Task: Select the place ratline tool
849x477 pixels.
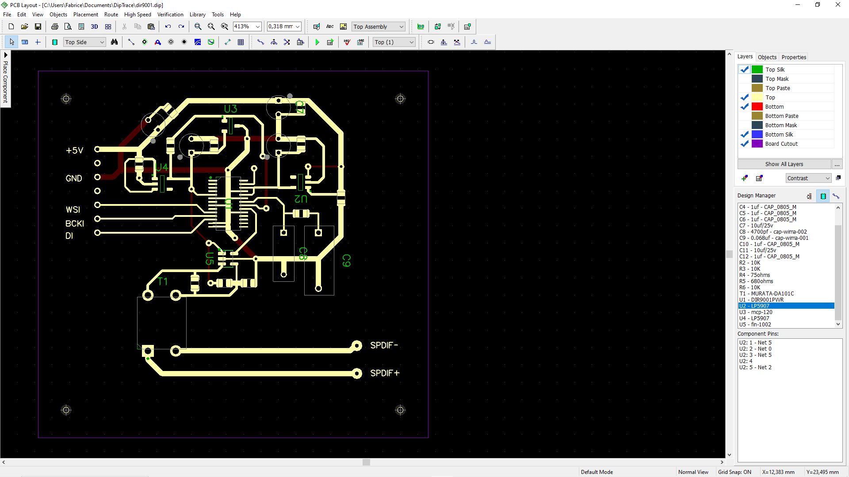Action: pyautogui.click(x=131, y=42)
